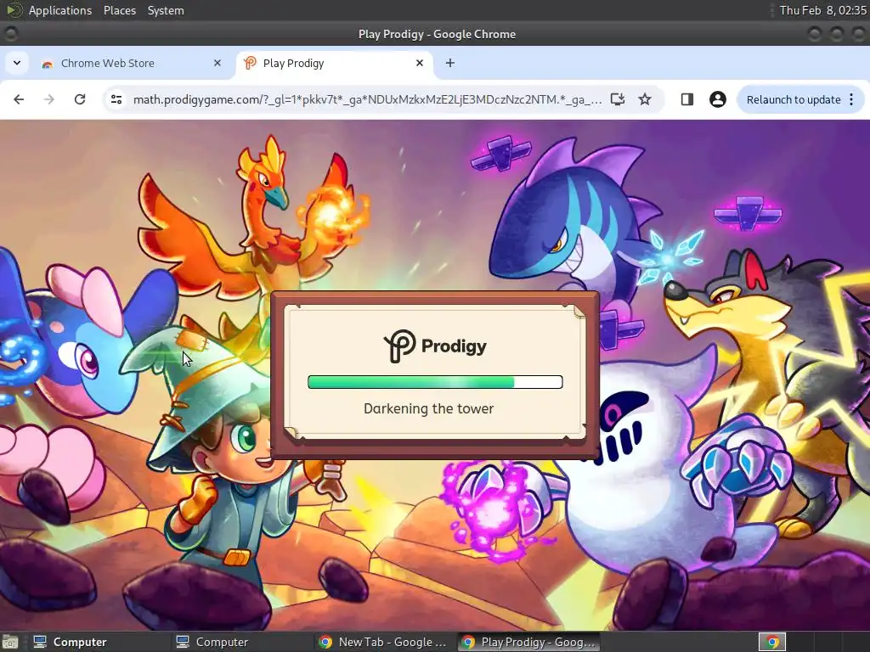Click the Chrome icon in bottom-right tray
870x652 pixels.
[x=772, y=642]
